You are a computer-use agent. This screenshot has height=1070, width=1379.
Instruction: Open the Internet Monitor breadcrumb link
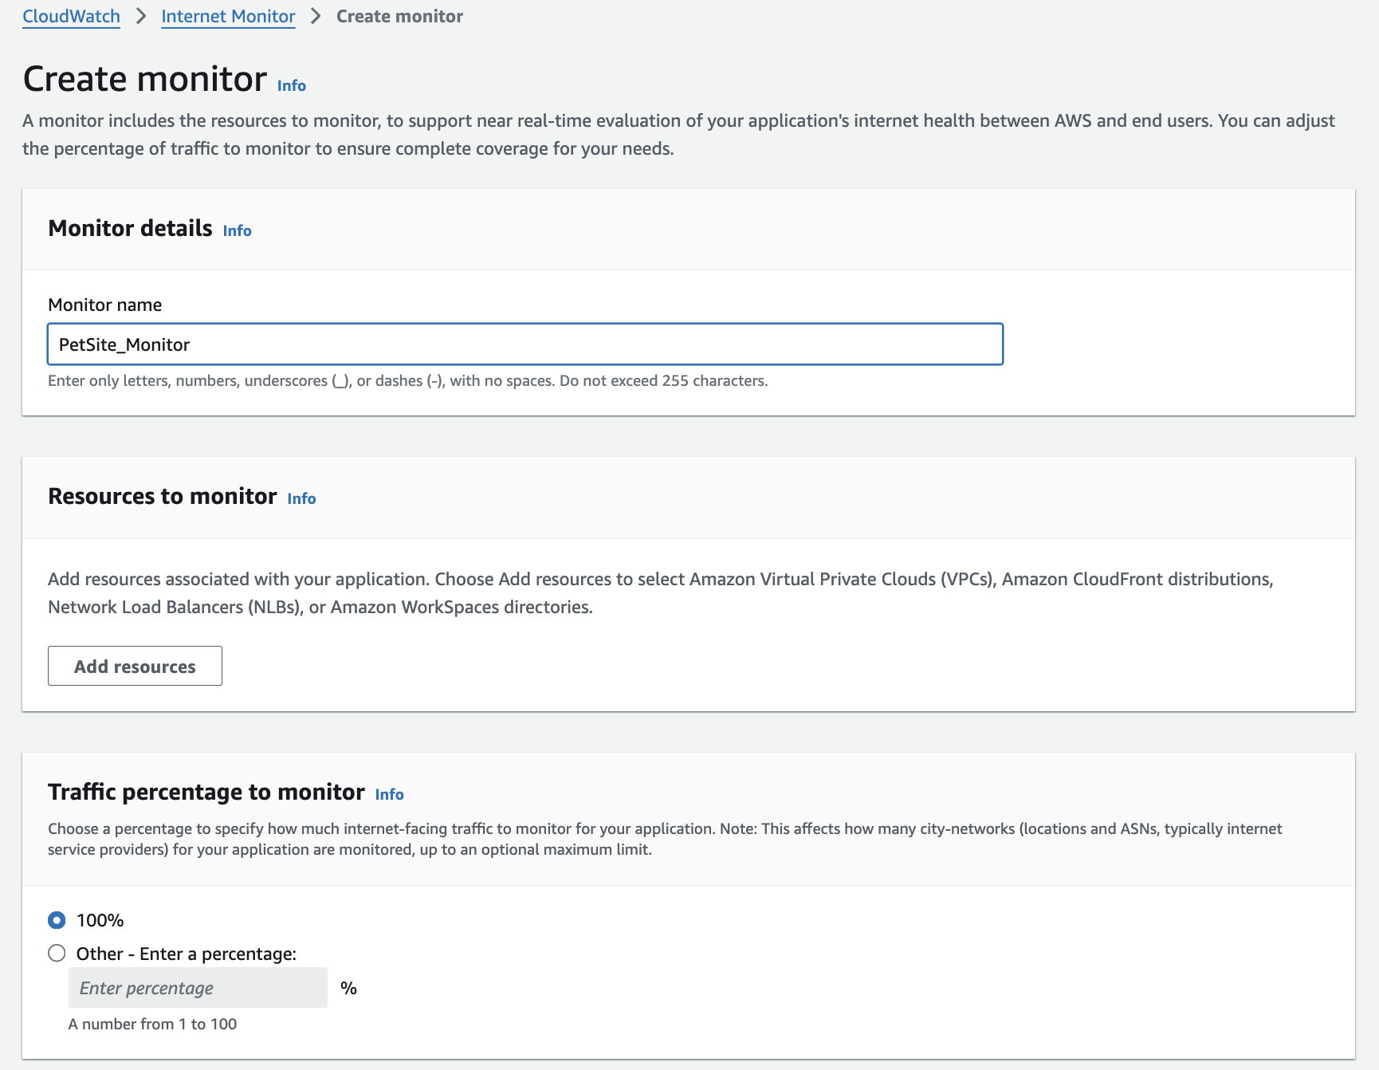point(228,16)
